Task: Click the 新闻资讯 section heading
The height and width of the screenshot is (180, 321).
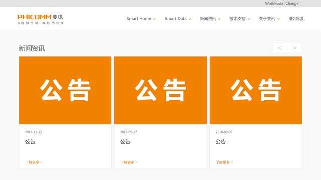Action: click(32, 48)
